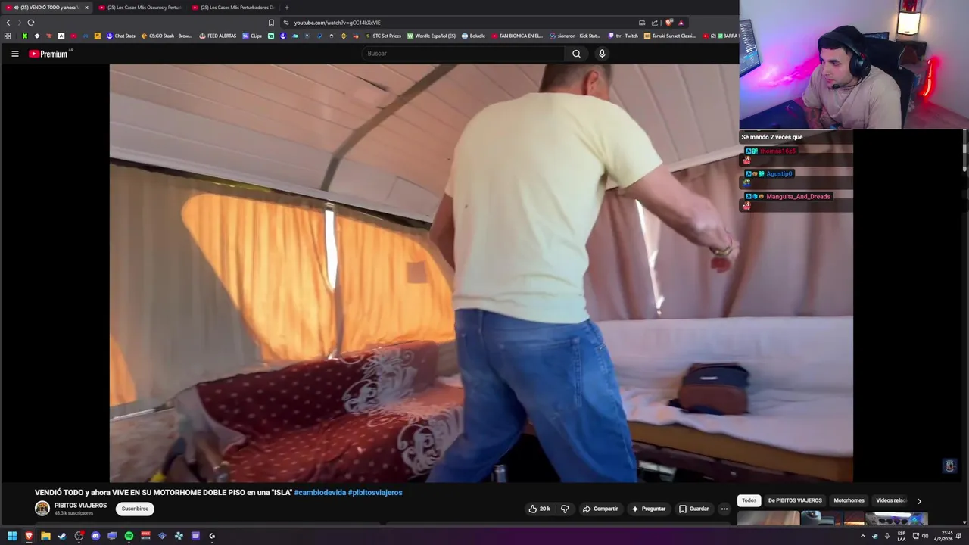969x545 pixels.
Task: Share the video via Compartir button
Action: 600,509
